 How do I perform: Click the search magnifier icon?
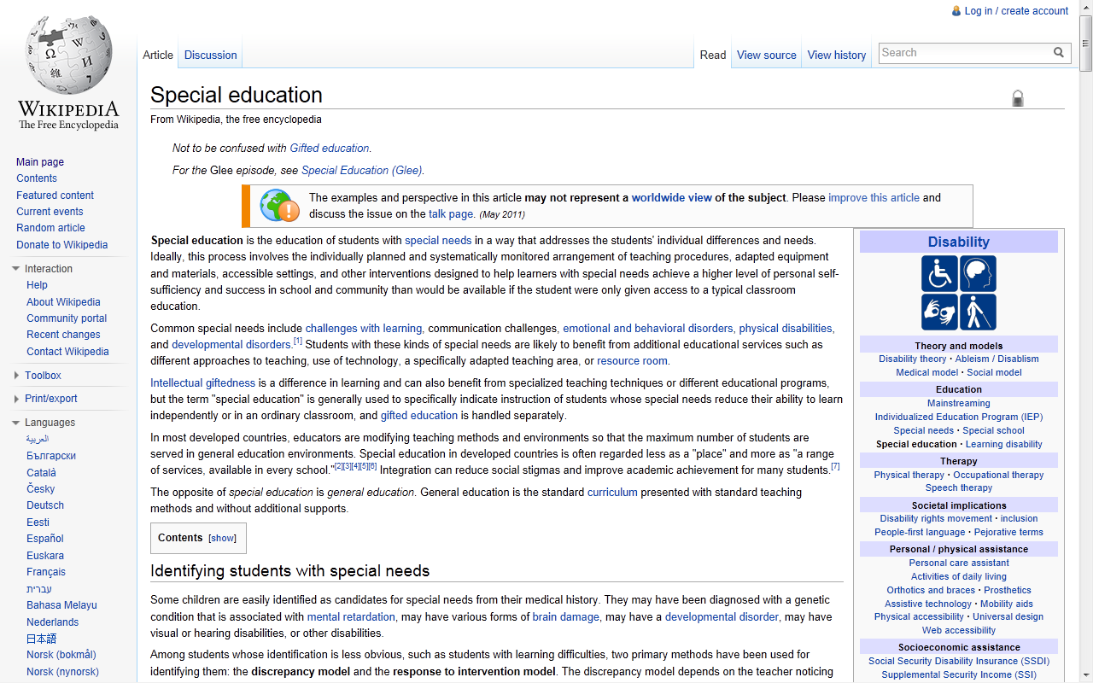pyautogui.click(x=1059, y=53)
